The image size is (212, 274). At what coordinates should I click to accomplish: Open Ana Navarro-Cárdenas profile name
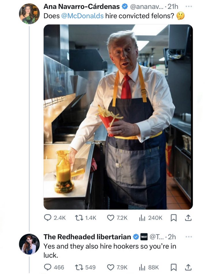point(81,6)
